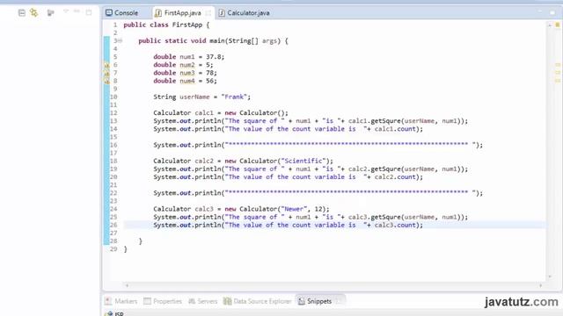
Task: Click 'num3' variable on line 7
Action: pyautogui.click(x=187, y=73)
